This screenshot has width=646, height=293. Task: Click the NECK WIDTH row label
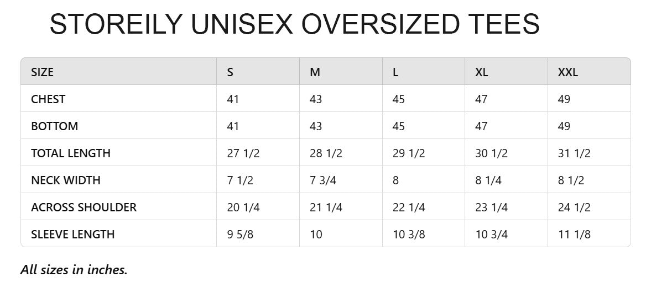pyautogui.click(x=66, y=180)
